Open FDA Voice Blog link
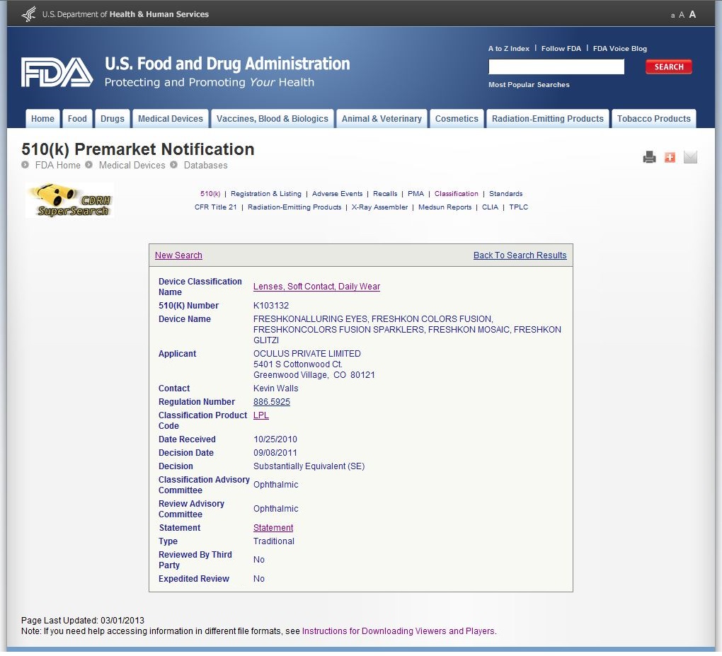This screenshot has width=722, height=656. 620,48
